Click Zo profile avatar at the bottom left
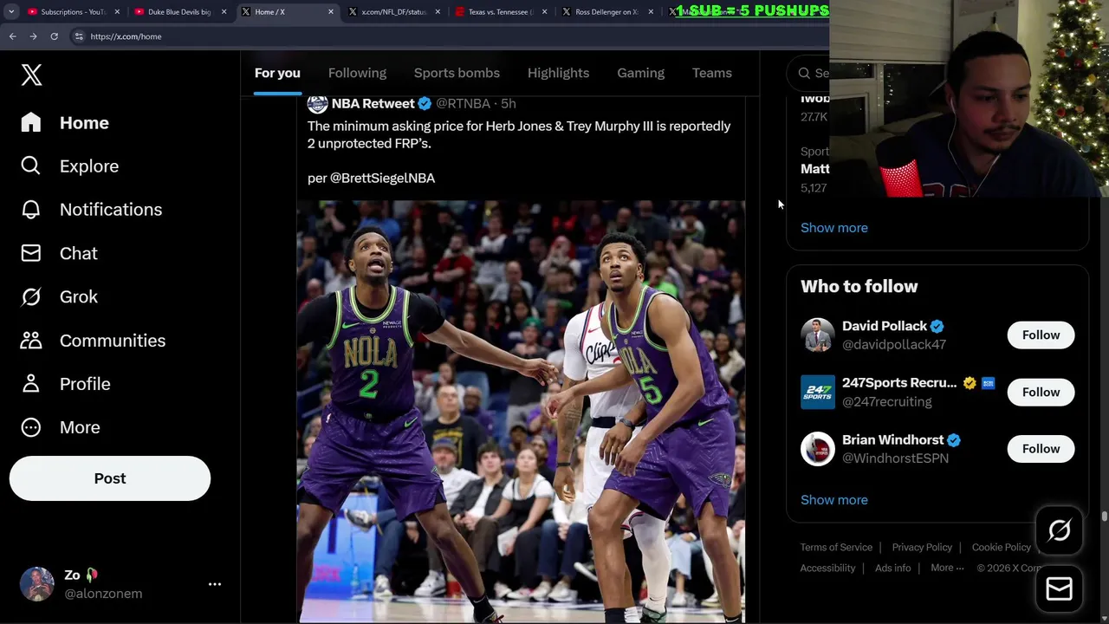Viewport: 1109px width, 624px height. click(x=37, y=584)
